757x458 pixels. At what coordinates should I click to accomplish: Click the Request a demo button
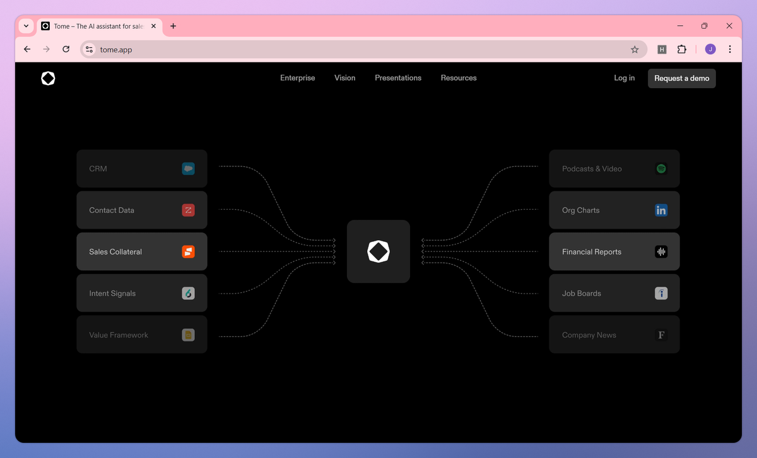coord(681,78)
